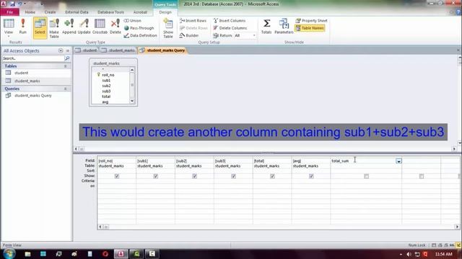Toggle Table Names display
Image resolution: width=462 pixels, height=259 pixels.
310,28
